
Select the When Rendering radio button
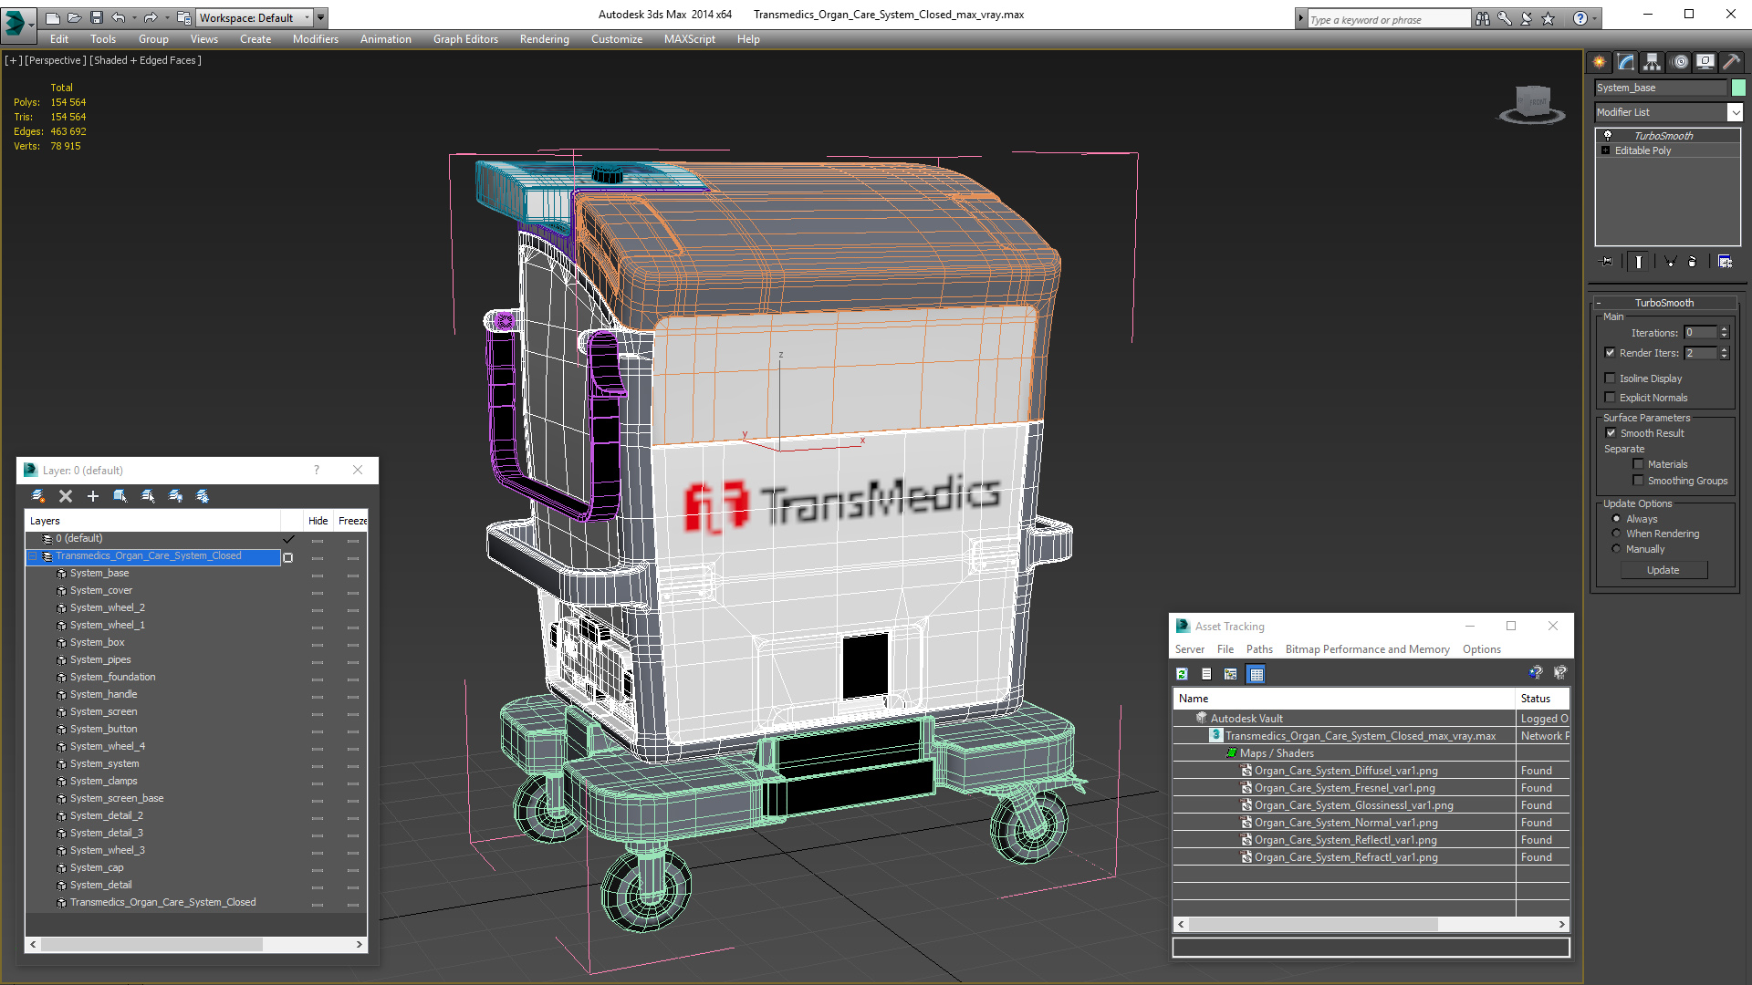pos(1616,534)
